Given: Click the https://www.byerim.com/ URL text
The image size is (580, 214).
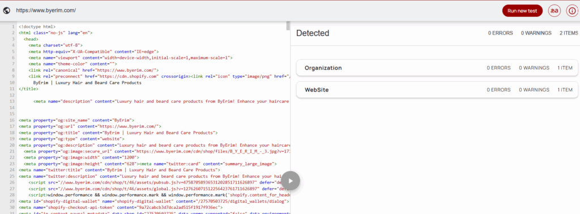Looking at the screenshot, I should [46, 10].
